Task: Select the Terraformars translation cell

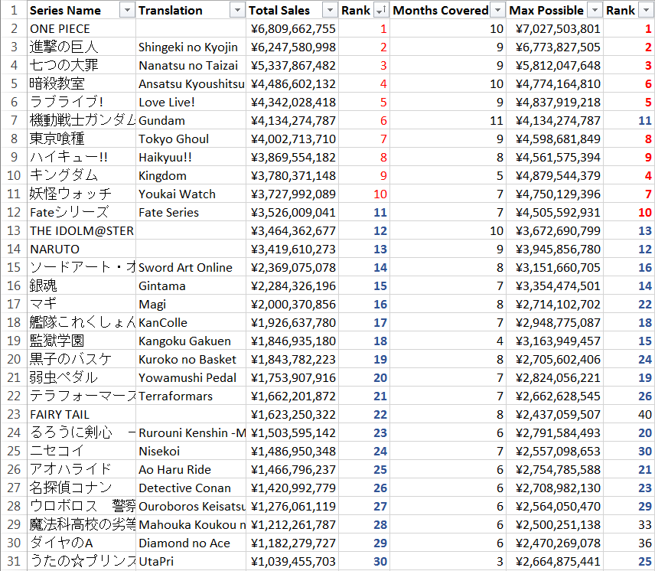Action: click(191, 396)
